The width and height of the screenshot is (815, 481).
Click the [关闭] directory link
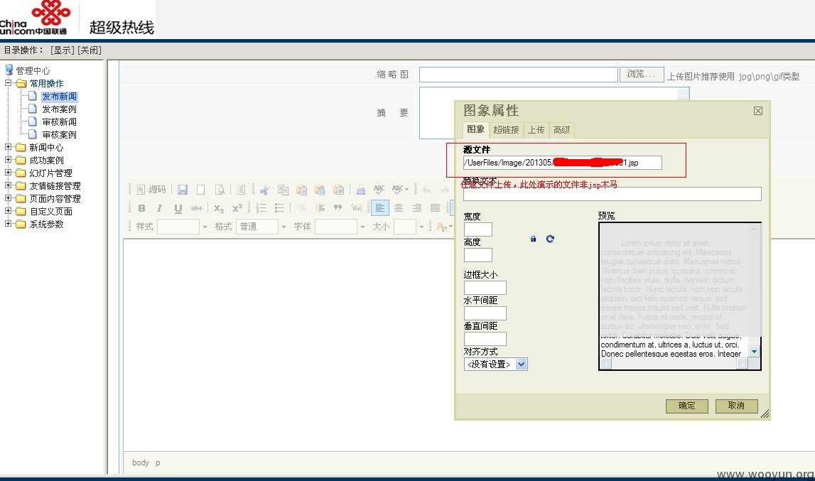tap(90, 50)
